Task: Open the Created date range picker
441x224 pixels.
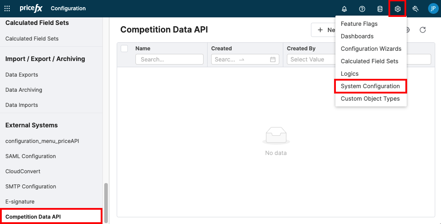Action: pos(245,59)
